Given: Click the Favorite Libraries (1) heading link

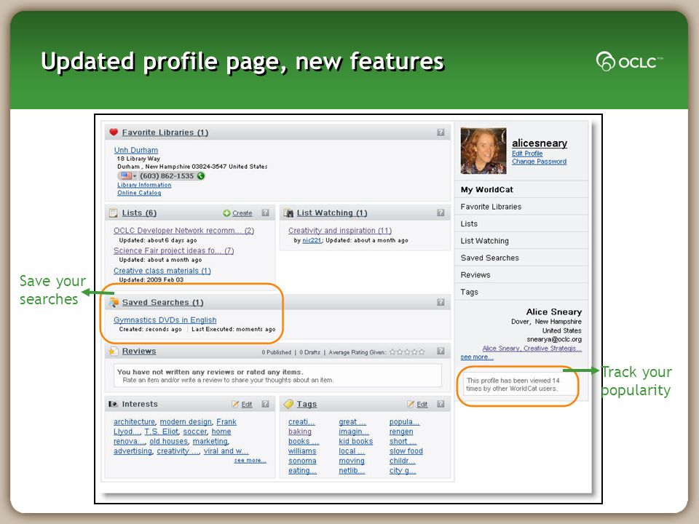Looking at the screenshot, I should (165, 132).
